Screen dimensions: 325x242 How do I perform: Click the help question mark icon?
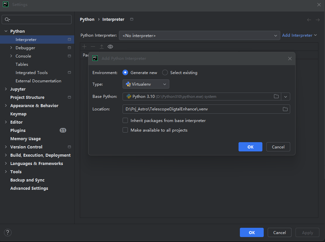tap(8, 232)
